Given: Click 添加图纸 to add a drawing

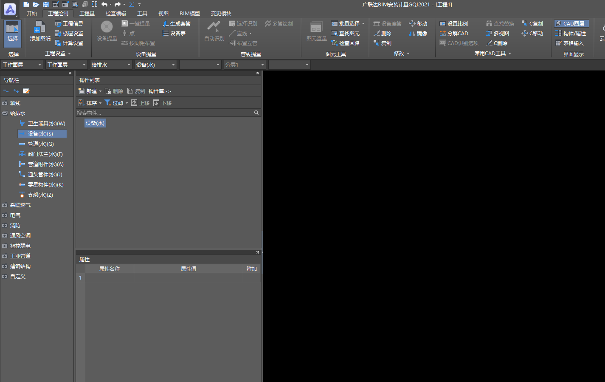Looking at the screenshot, I should click(x=40, y=31).
